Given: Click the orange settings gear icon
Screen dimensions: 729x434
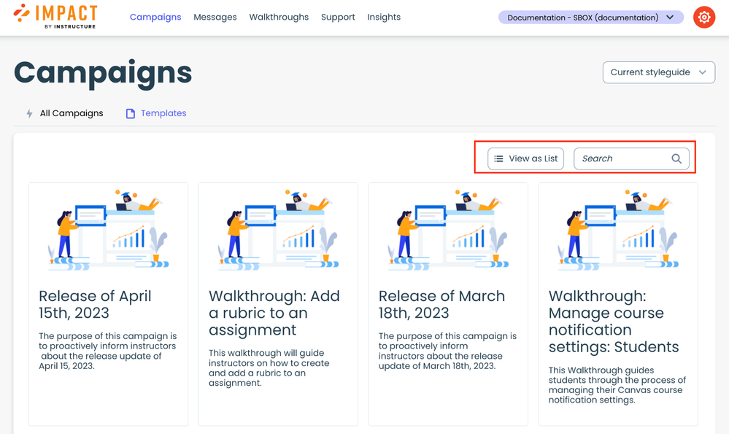Looking at the screenshot, I should click(703, 18).
